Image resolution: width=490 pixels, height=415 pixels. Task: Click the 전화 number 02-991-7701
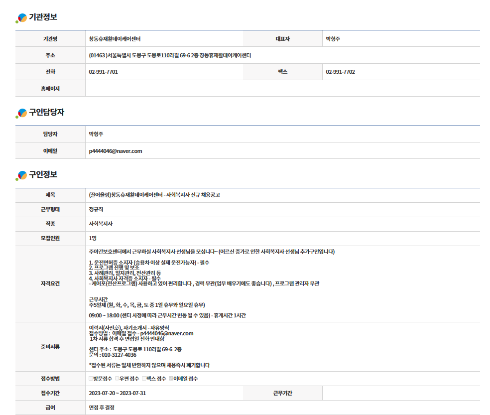(103, 72)
